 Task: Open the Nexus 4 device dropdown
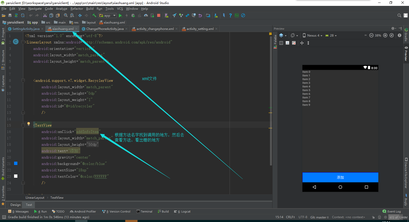pyautogui.click(x=312, y=35)
